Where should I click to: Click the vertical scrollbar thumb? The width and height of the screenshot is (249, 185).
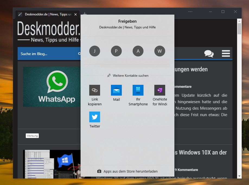[239, 29]
